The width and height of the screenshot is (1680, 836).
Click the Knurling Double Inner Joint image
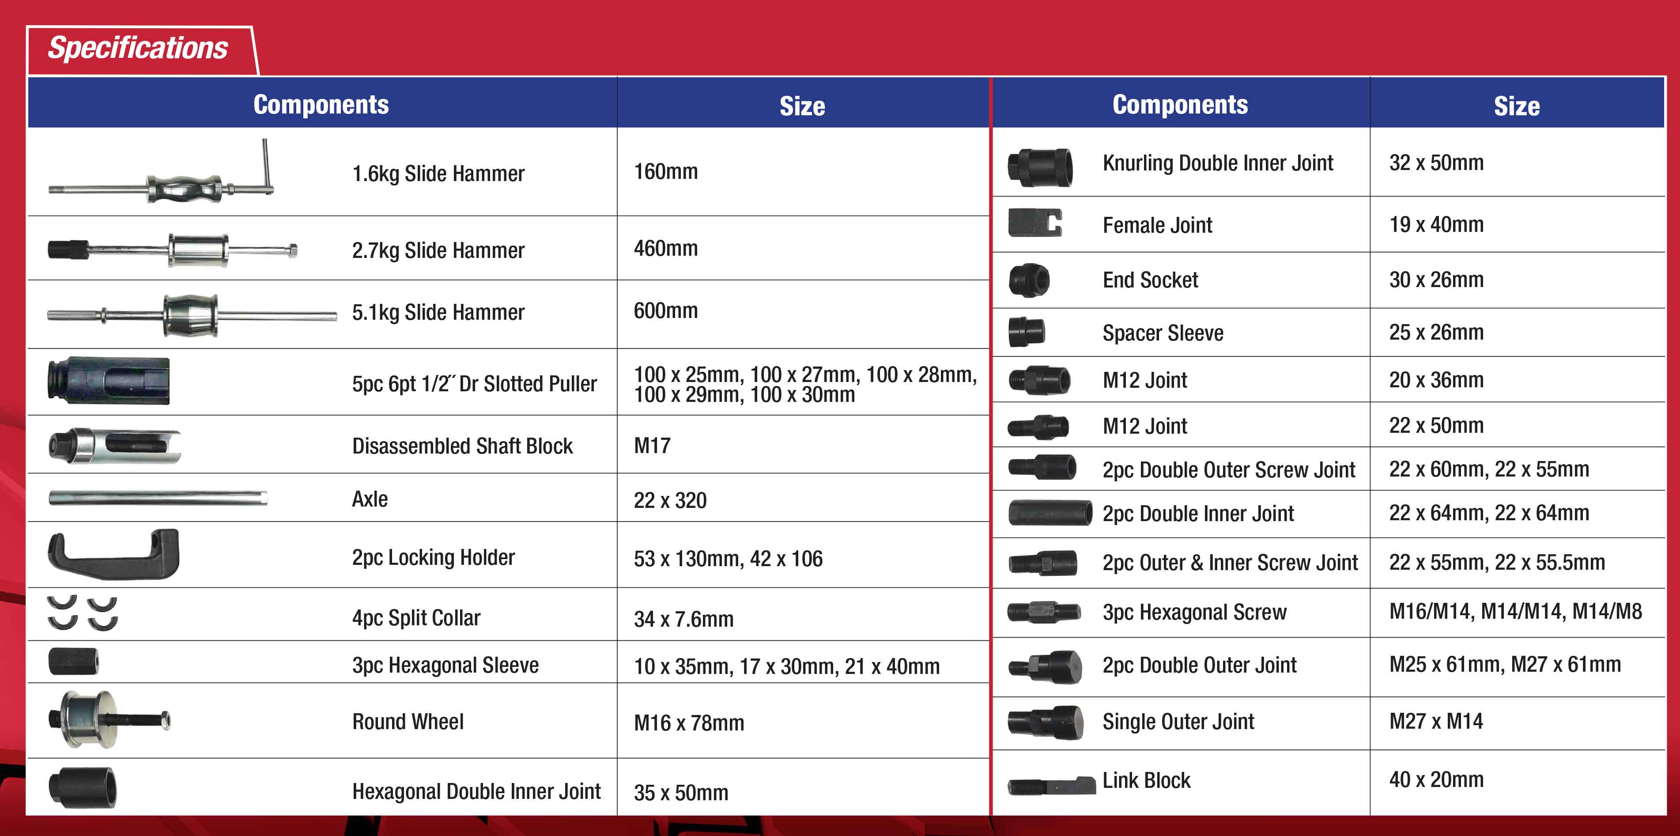(x=1040, y=167)
